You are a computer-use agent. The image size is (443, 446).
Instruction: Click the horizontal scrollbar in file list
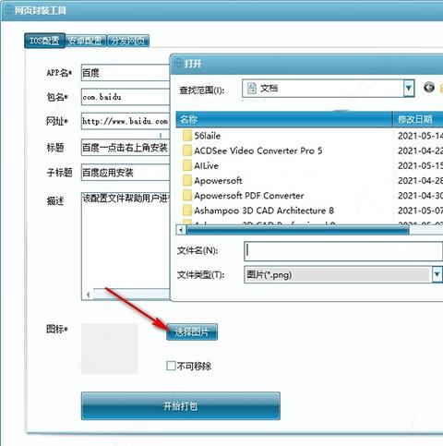pyautogui.click(x=298, y=230)
